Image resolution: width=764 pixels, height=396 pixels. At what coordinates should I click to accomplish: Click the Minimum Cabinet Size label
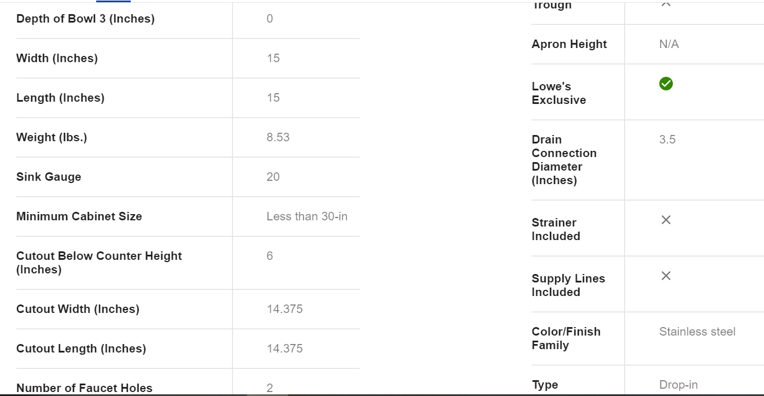click(79, 216)
